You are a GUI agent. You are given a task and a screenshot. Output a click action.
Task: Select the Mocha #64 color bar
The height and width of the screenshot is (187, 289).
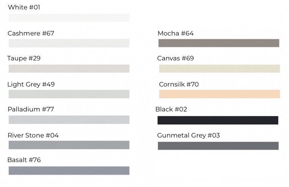coord(218,43)
